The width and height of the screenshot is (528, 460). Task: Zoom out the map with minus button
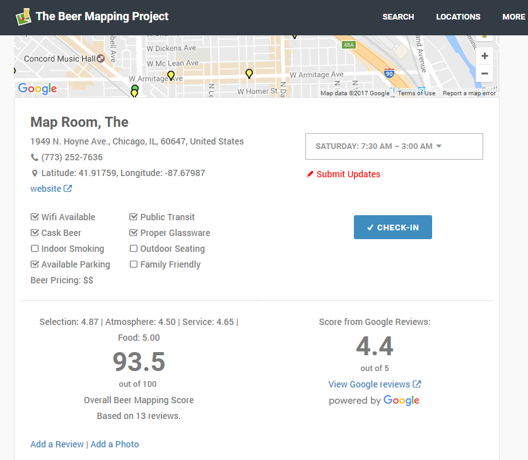[484, 73]
